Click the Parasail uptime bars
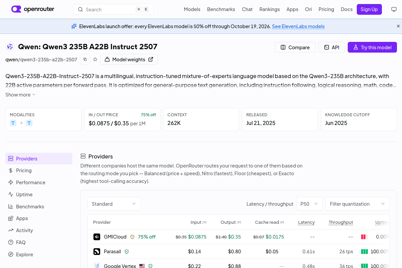 [x=364, y=252]
